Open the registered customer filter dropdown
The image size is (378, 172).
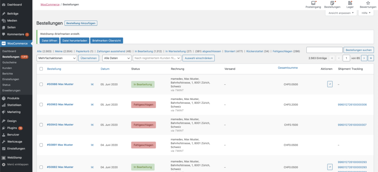[157, 58]
